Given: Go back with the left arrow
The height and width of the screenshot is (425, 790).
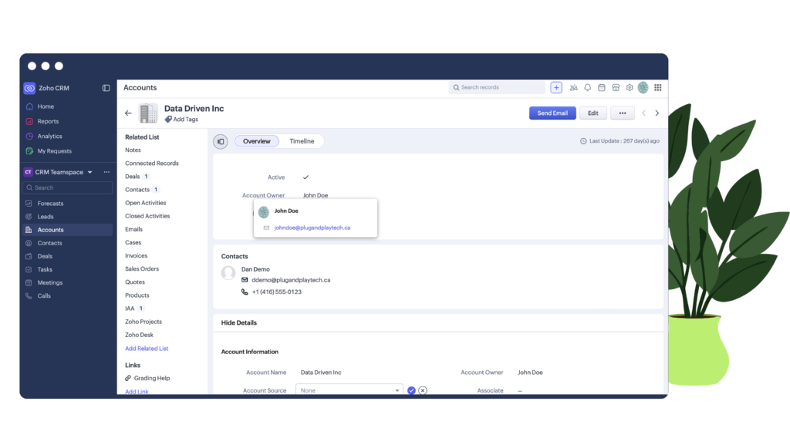Looking at the screenshot, I should pyautogui.click(x=128, y=113).
